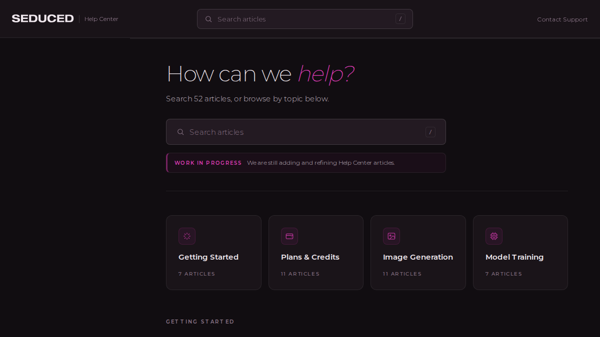Viewport: 600px width, 337px height.
Task: Click the Plans & Credits card icon
Action: click(x=289, y=236)
